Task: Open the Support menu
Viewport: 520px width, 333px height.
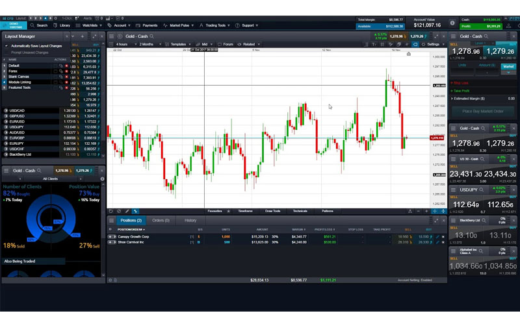Action: (x=247, y=25)
